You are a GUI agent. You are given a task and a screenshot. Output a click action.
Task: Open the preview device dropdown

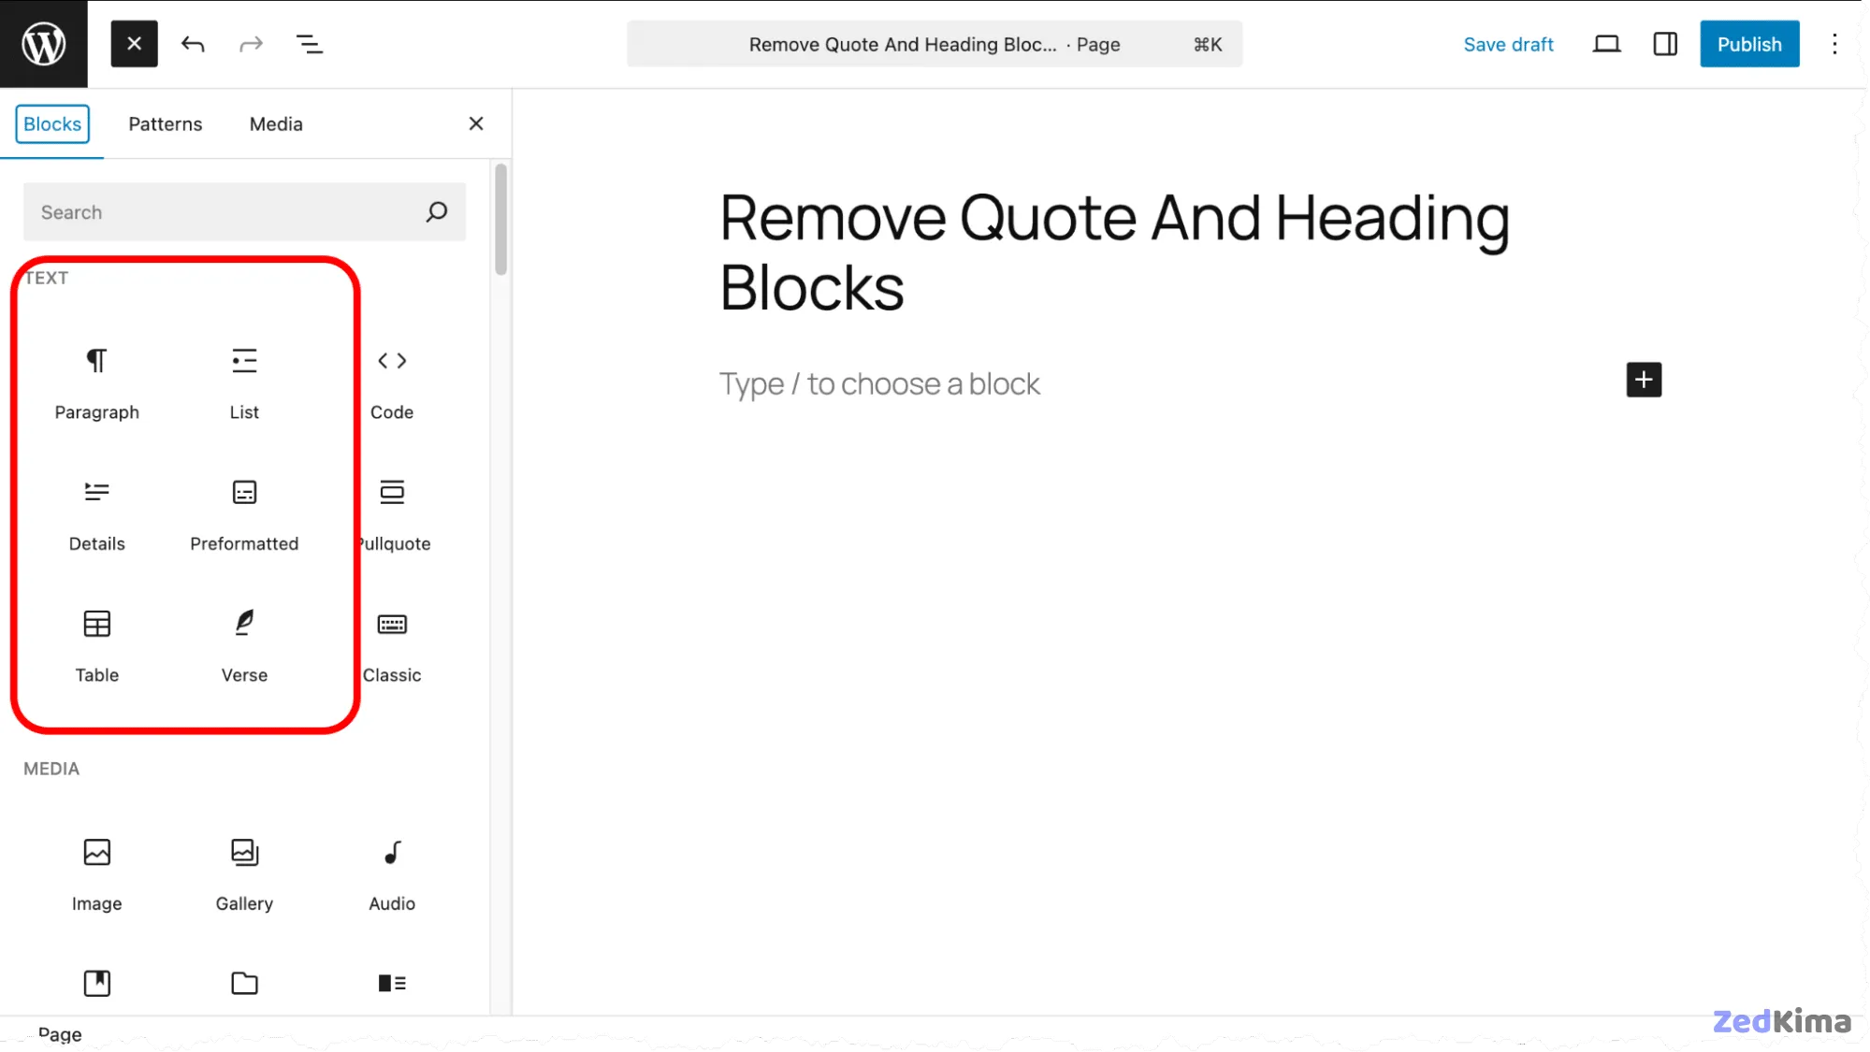1605,44
